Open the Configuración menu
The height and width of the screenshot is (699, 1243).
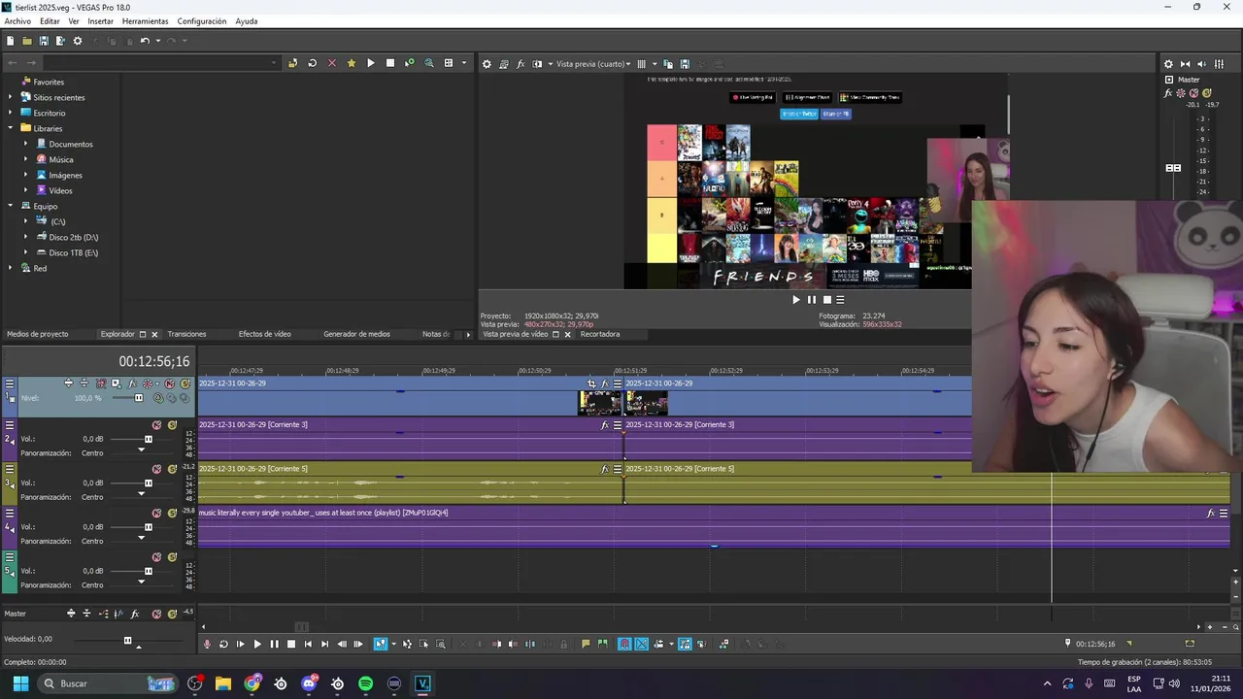[x=202, y=21]
